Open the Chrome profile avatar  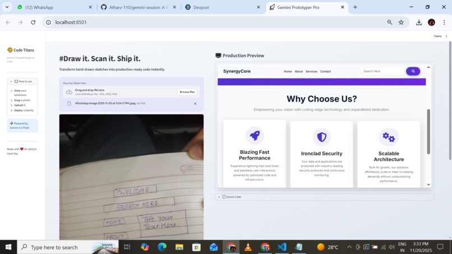pyautogui.click(x=431, y=22)
